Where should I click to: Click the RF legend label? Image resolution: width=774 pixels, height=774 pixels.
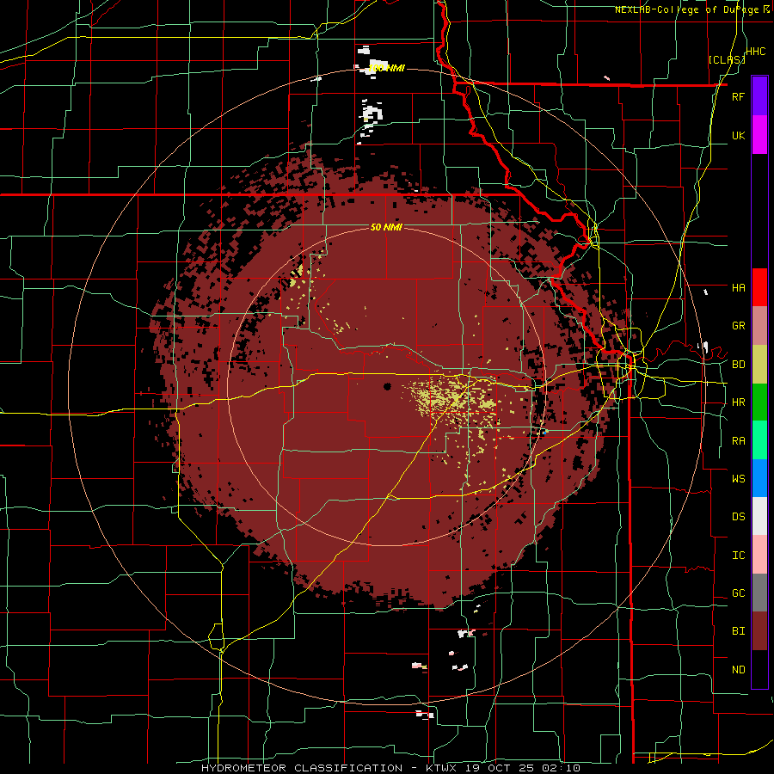click(739, 96)
